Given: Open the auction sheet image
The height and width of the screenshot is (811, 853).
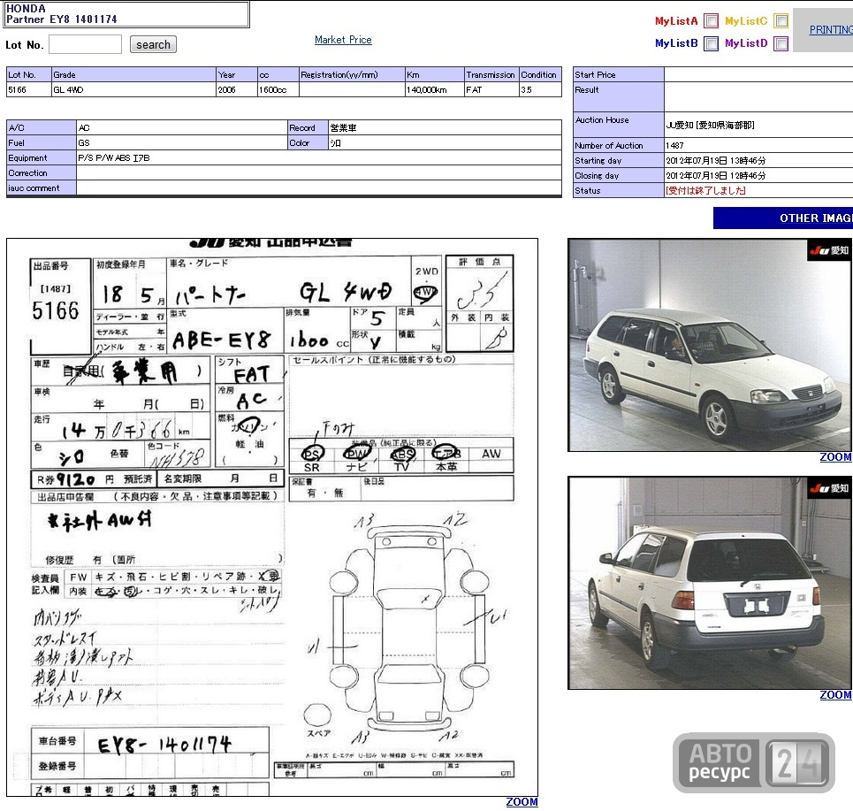Looking at the screenshot, I should 272,517.
